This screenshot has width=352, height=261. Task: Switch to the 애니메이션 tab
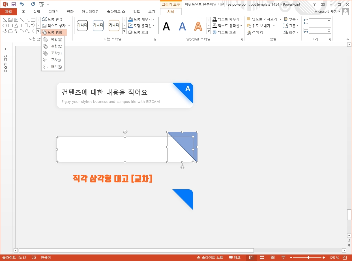click(90, 12)
